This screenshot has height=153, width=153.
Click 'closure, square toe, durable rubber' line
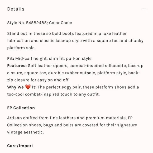pyautogui.click(x=74, y=73)
